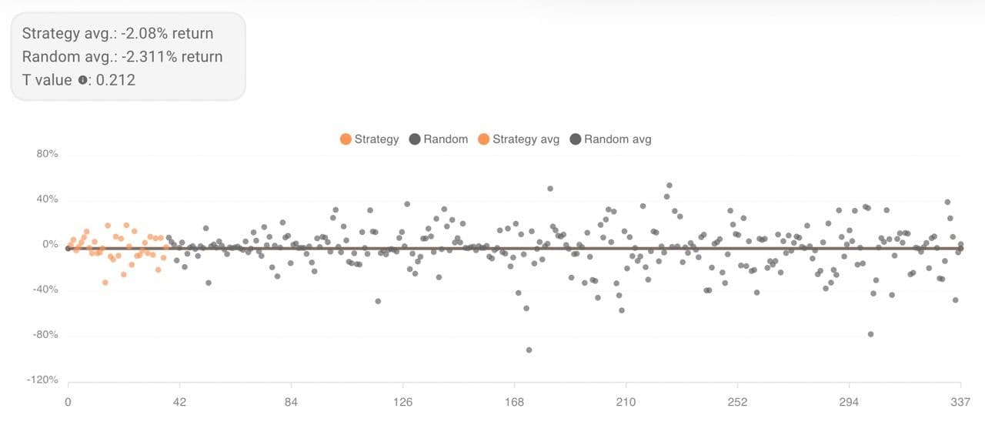Screen dimensions: 985x425
Task: Click the orange Strategy legend dot
Action: 346,139
